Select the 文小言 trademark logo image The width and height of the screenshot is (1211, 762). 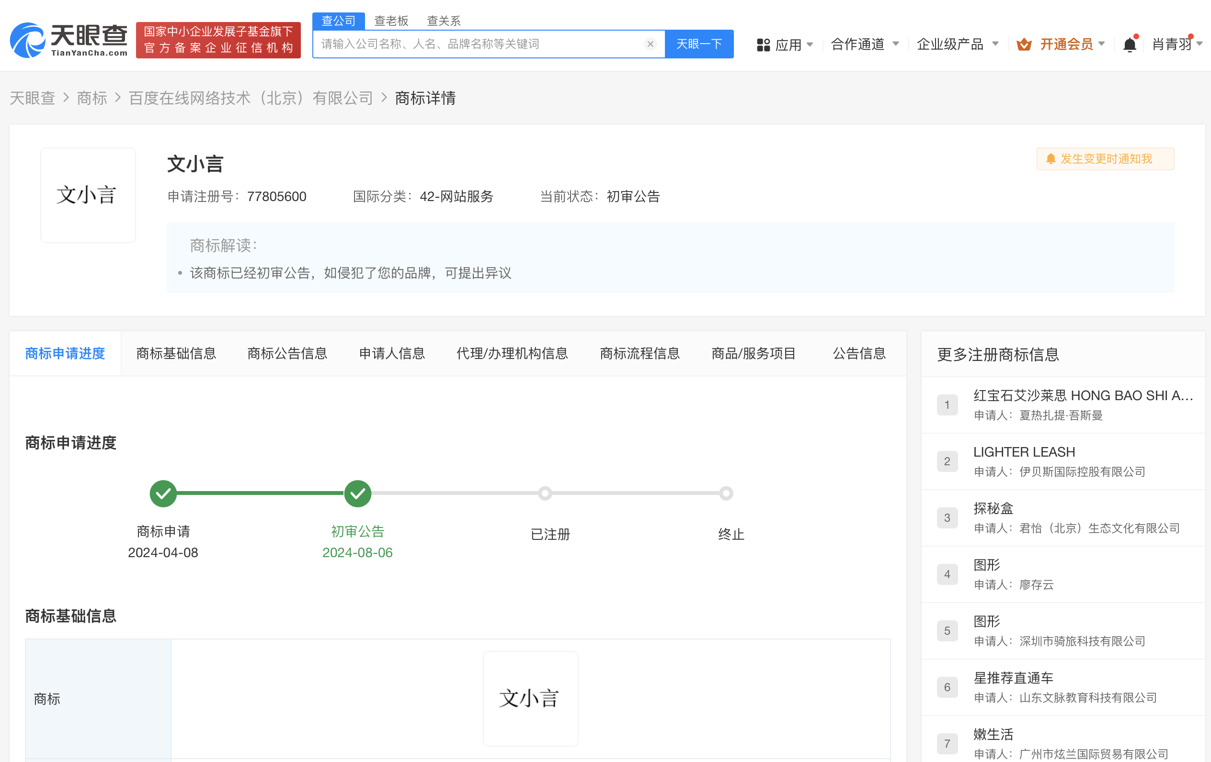tap(88, 196)
